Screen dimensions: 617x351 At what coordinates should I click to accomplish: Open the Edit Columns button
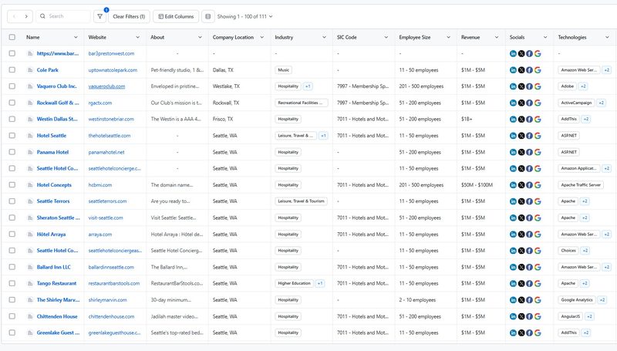pyautogui.click(x=176, y=16)
